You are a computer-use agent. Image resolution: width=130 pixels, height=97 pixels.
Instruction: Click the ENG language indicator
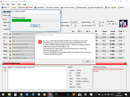pos(112,94)
